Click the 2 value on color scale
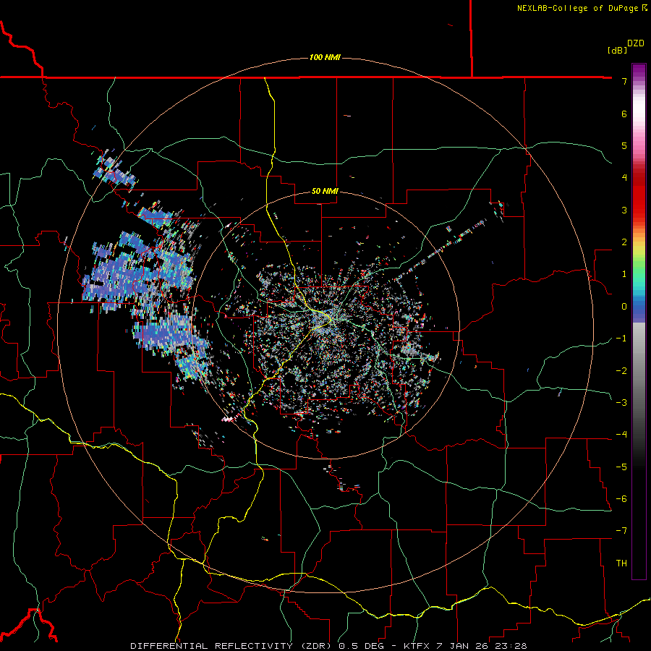The width and height of the screenshot is (651, 651). [624, 242]
